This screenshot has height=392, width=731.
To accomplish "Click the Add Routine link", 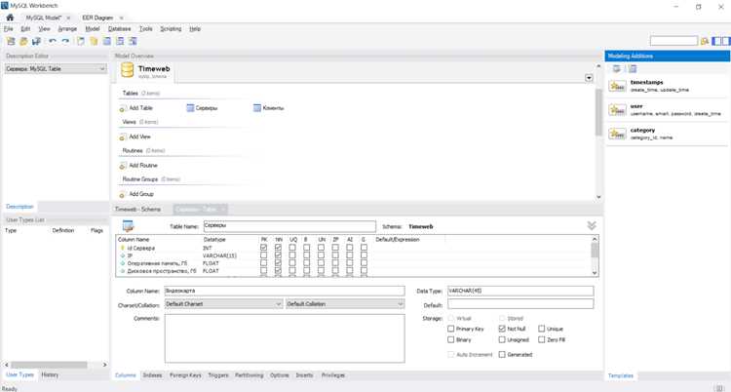I will click(x=143, y=165).
